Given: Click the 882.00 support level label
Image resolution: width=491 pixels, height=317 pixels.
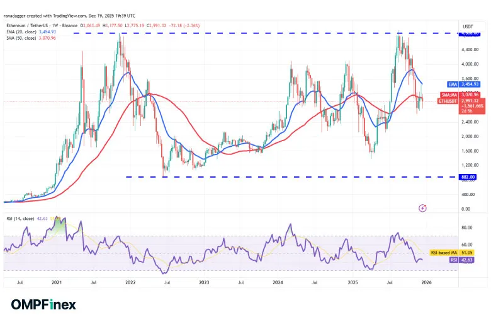Looking at the screenshot, I should pos(468,177).
